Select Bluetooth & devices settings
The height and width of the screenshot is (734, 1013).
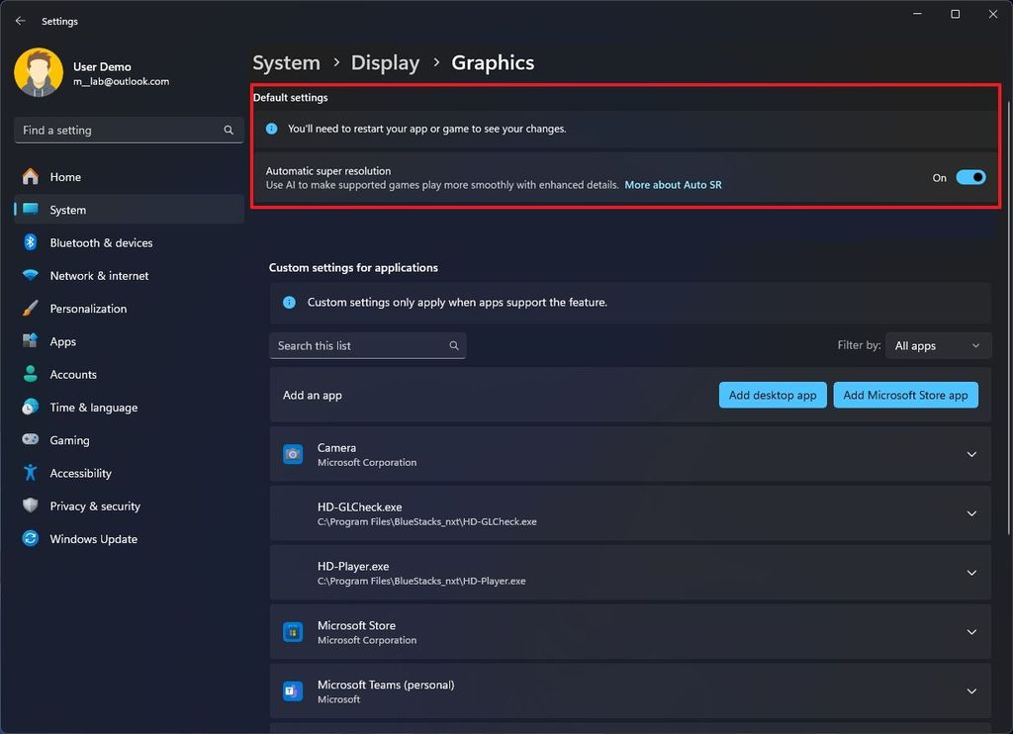tap(100, 242)
